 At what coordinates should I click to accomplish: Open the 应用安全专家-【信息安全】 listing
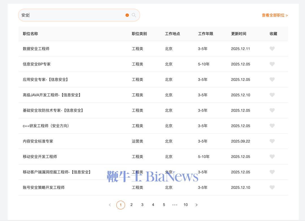[x=45, y=80]
